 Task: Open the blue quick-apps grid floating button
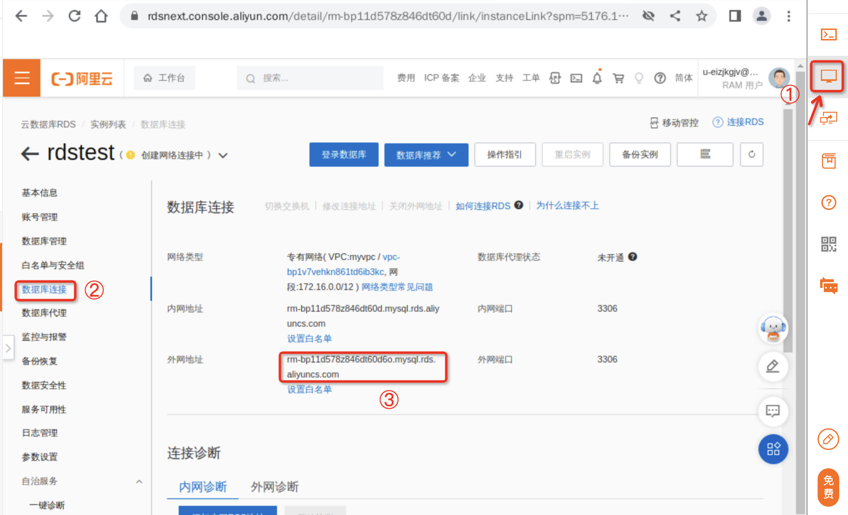(x=773, y=449)
